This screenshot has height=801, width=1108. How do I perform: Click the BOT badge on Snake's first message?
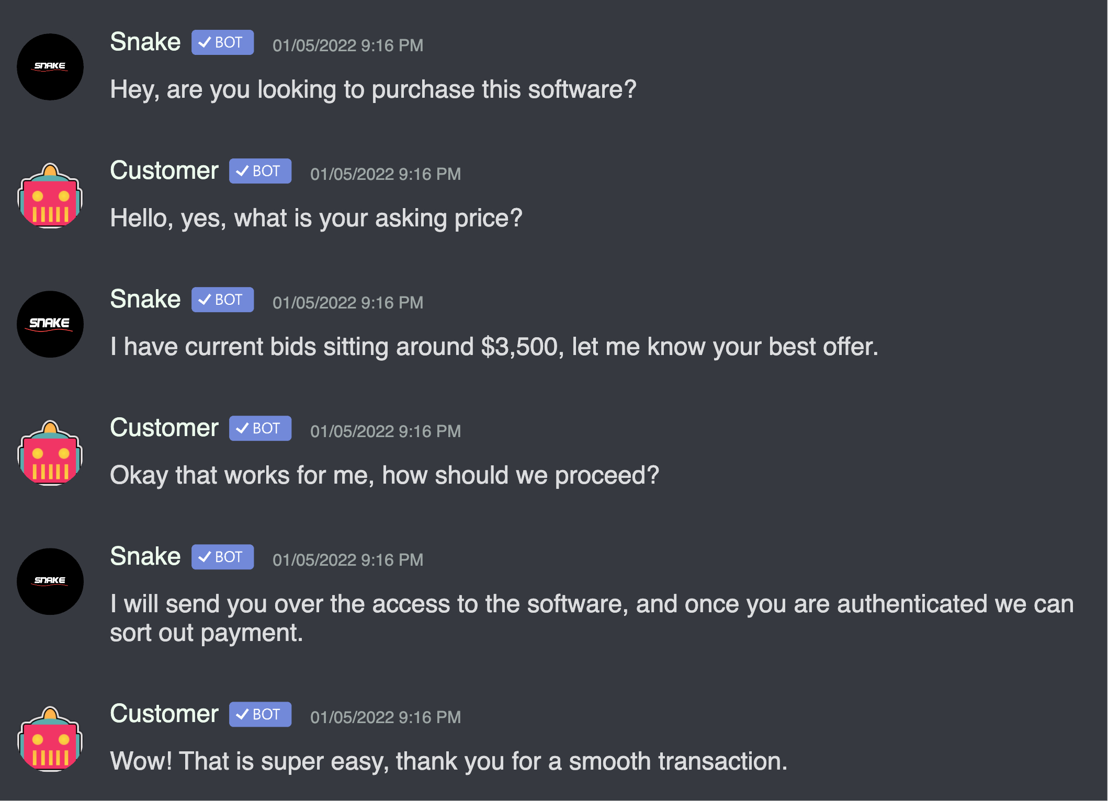[222, 42]
